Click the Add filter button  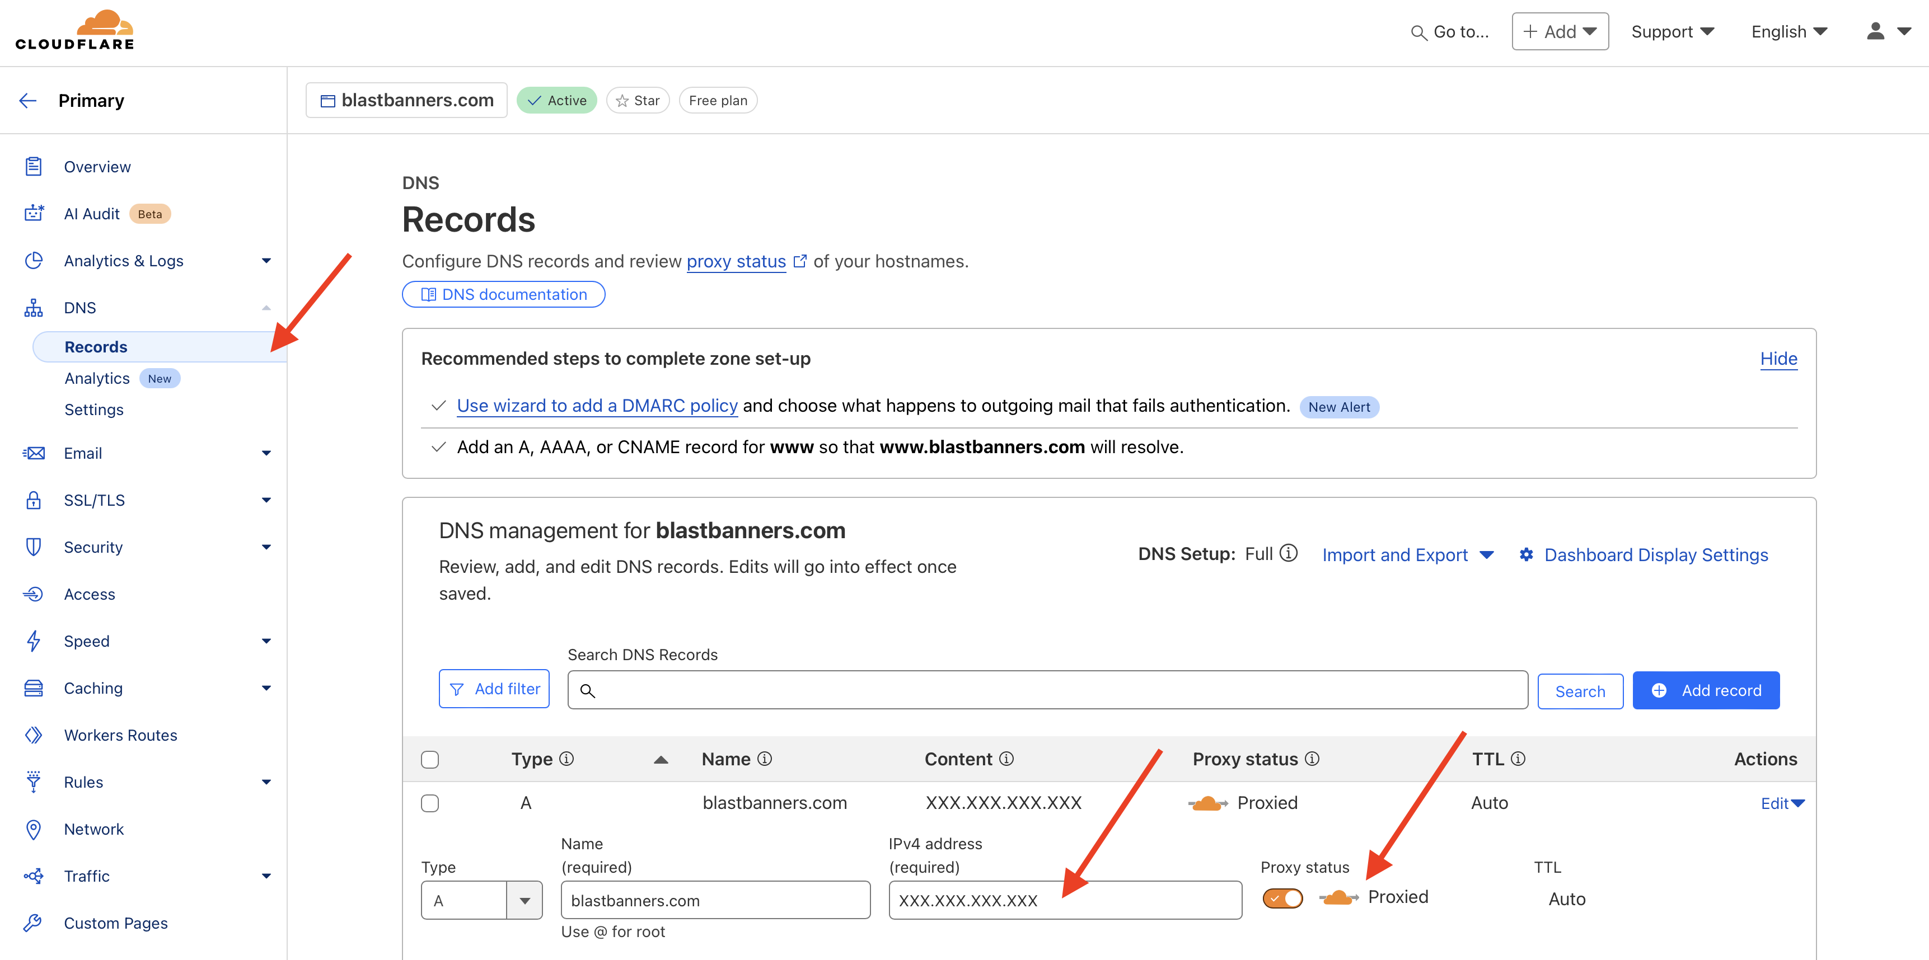(x=494, y=688)
